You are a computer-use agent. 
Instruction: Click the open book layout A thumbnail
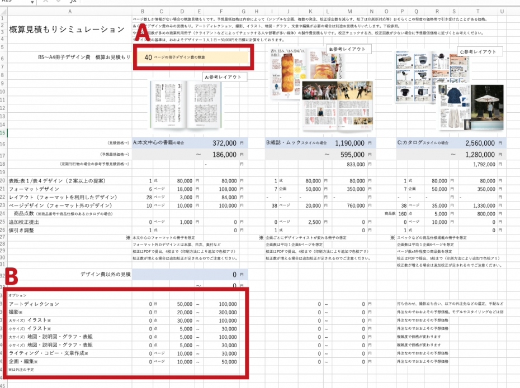click(x=187, y=106)
